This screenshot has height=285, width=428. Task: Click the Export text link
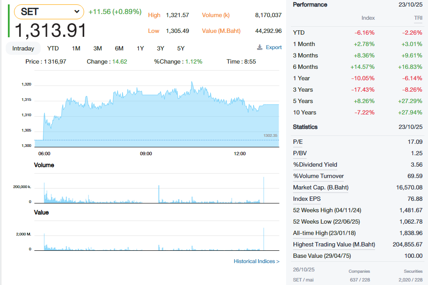click(x=274, y=47)
